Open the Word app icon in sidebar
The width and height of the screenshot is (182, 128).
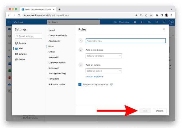(x=9, y=64)
